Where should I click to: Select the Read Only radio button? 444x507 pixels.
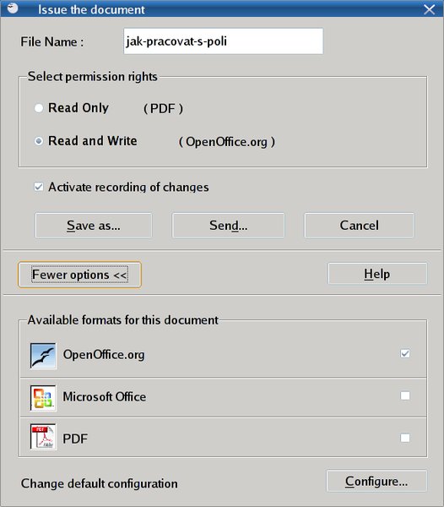pos(39,108)
